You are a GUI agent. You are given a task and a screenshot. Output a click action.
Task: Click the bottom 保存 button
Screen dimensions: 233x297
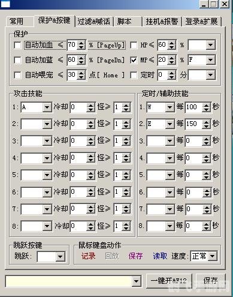[x=210, y=281]
